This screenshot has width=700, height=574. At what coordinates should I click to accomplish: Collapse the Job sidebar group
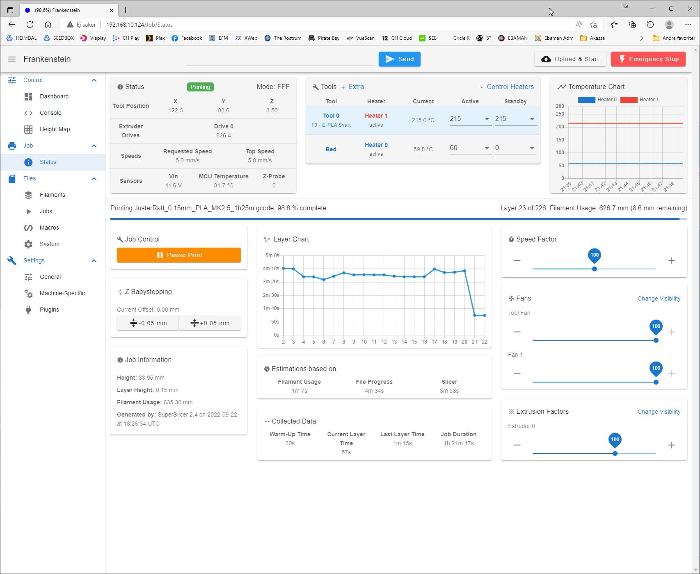(94, 146)
